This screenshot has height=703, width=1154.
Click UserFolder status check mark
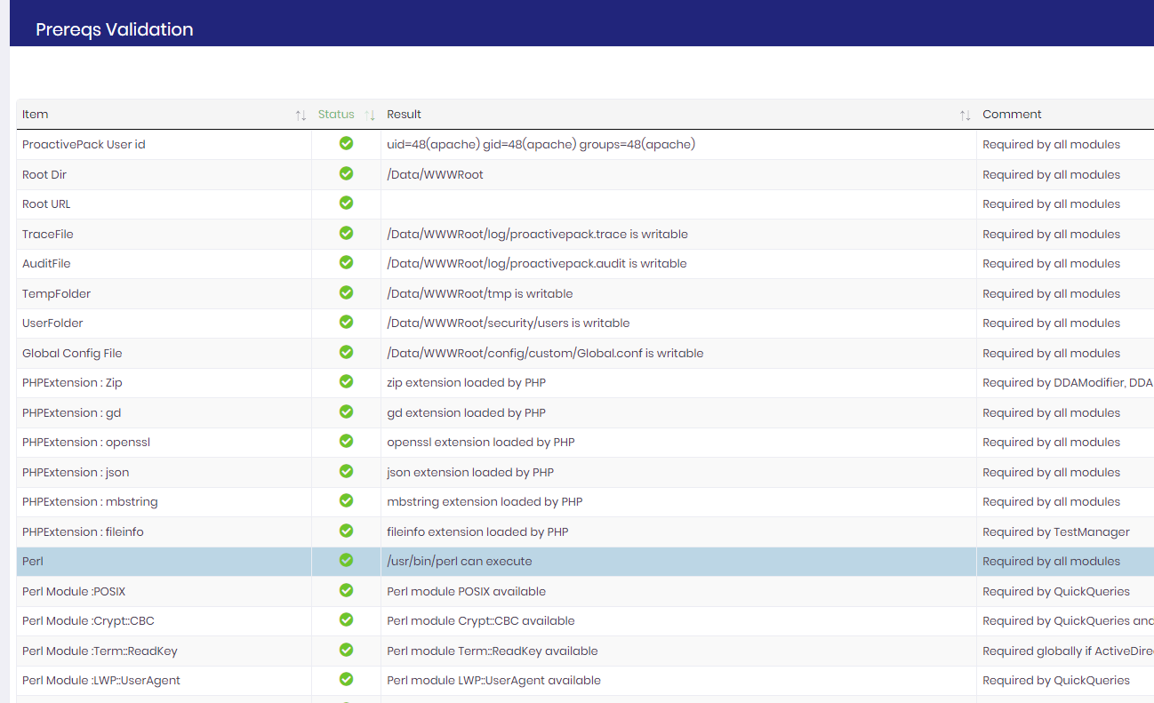346,322
